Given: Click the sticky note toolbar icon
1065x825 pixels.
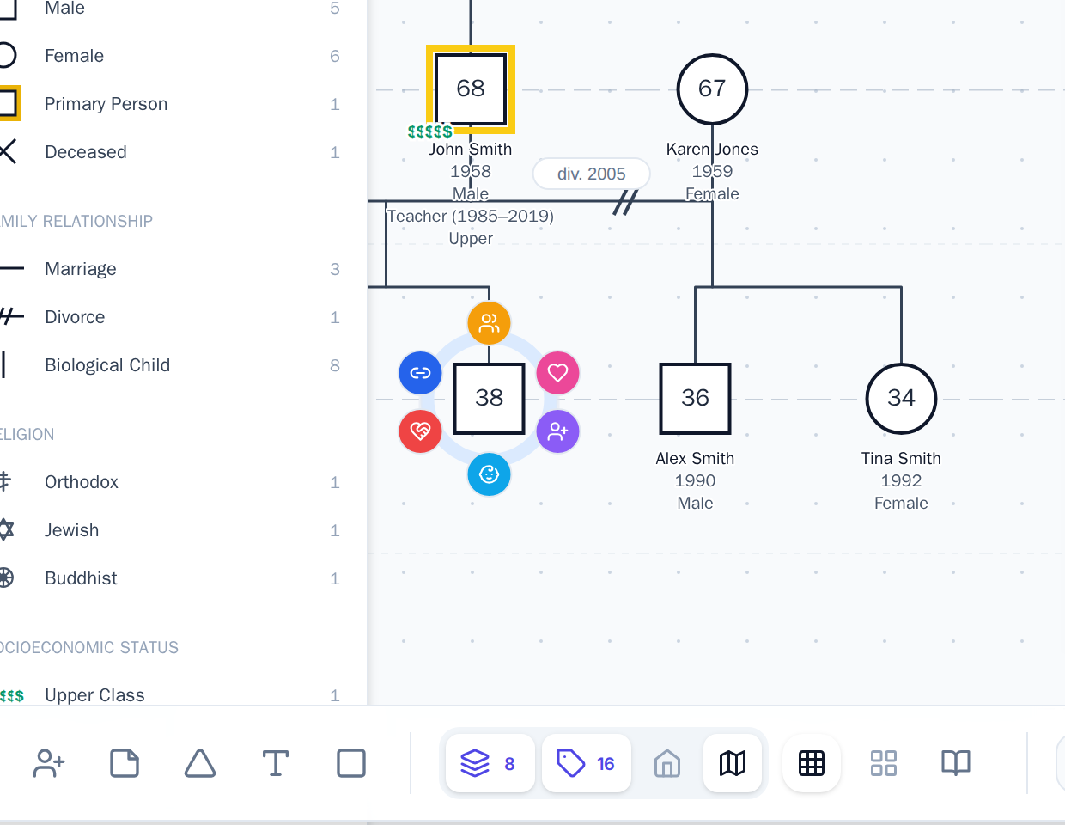Looking at the screenshot, I should [x=125, y=763].
